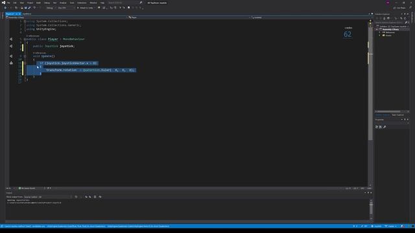Open the Tools menu
The image size is (415, 233).
click(72, 3)
